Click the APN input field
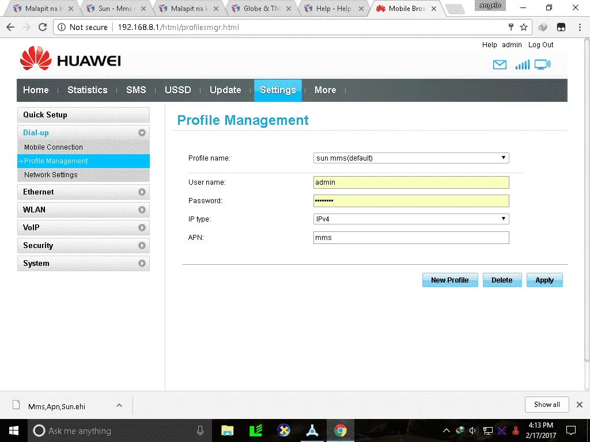Image resolution: width=590 pixels, height=442 pixels. tap(411, 238)
